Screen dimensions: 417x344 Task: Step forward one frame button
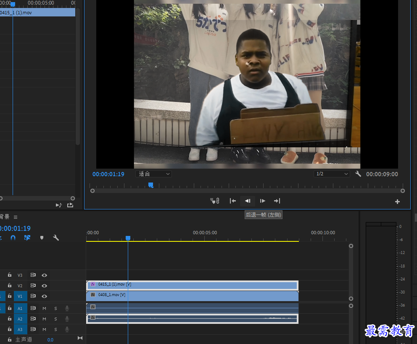click(x=262, y=201)
